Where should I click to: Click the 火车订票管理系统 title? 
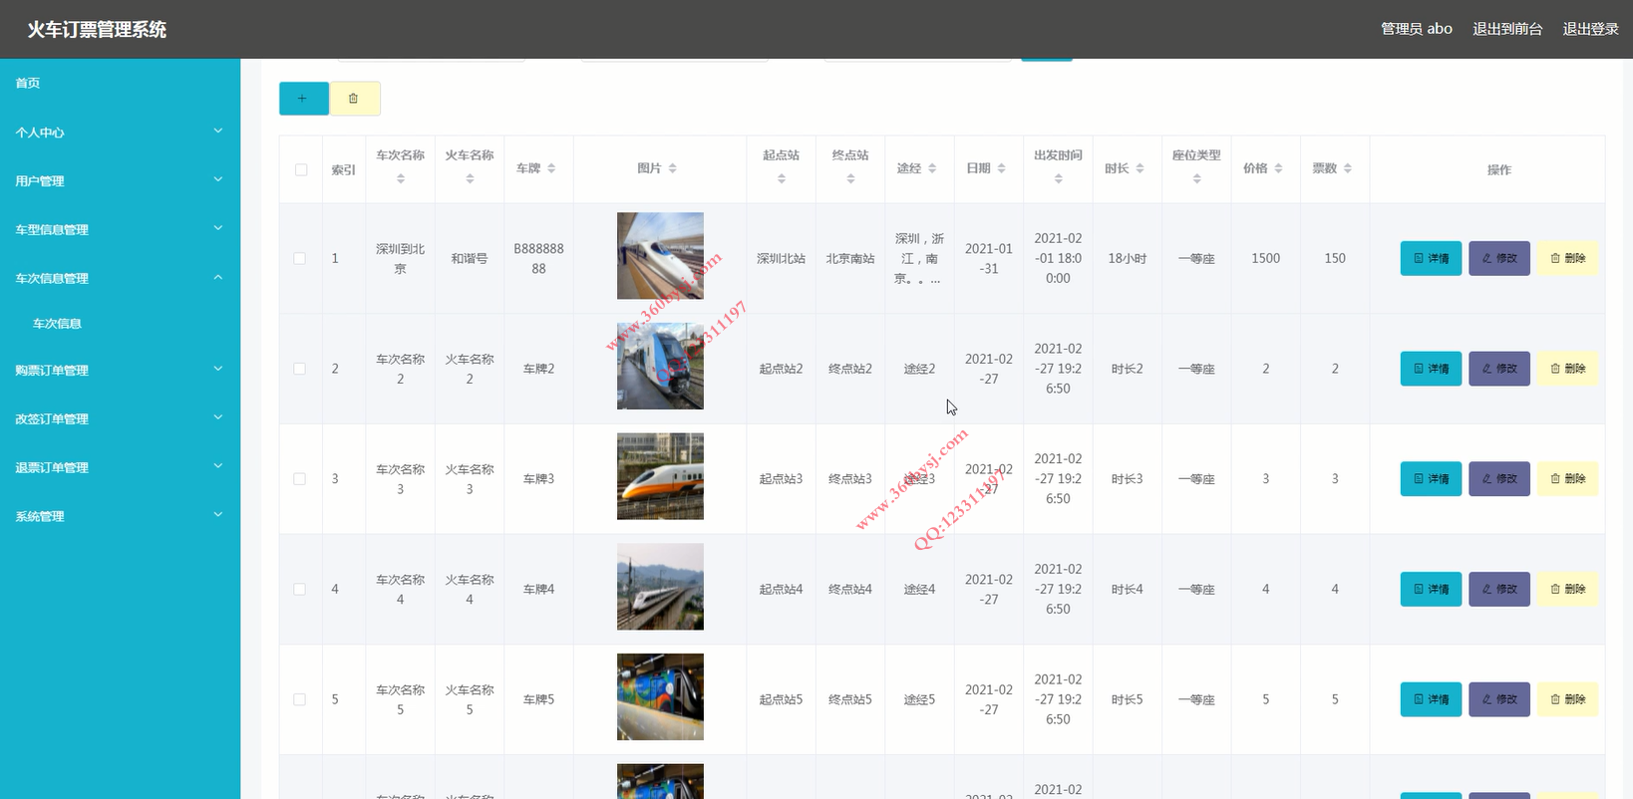97,30
